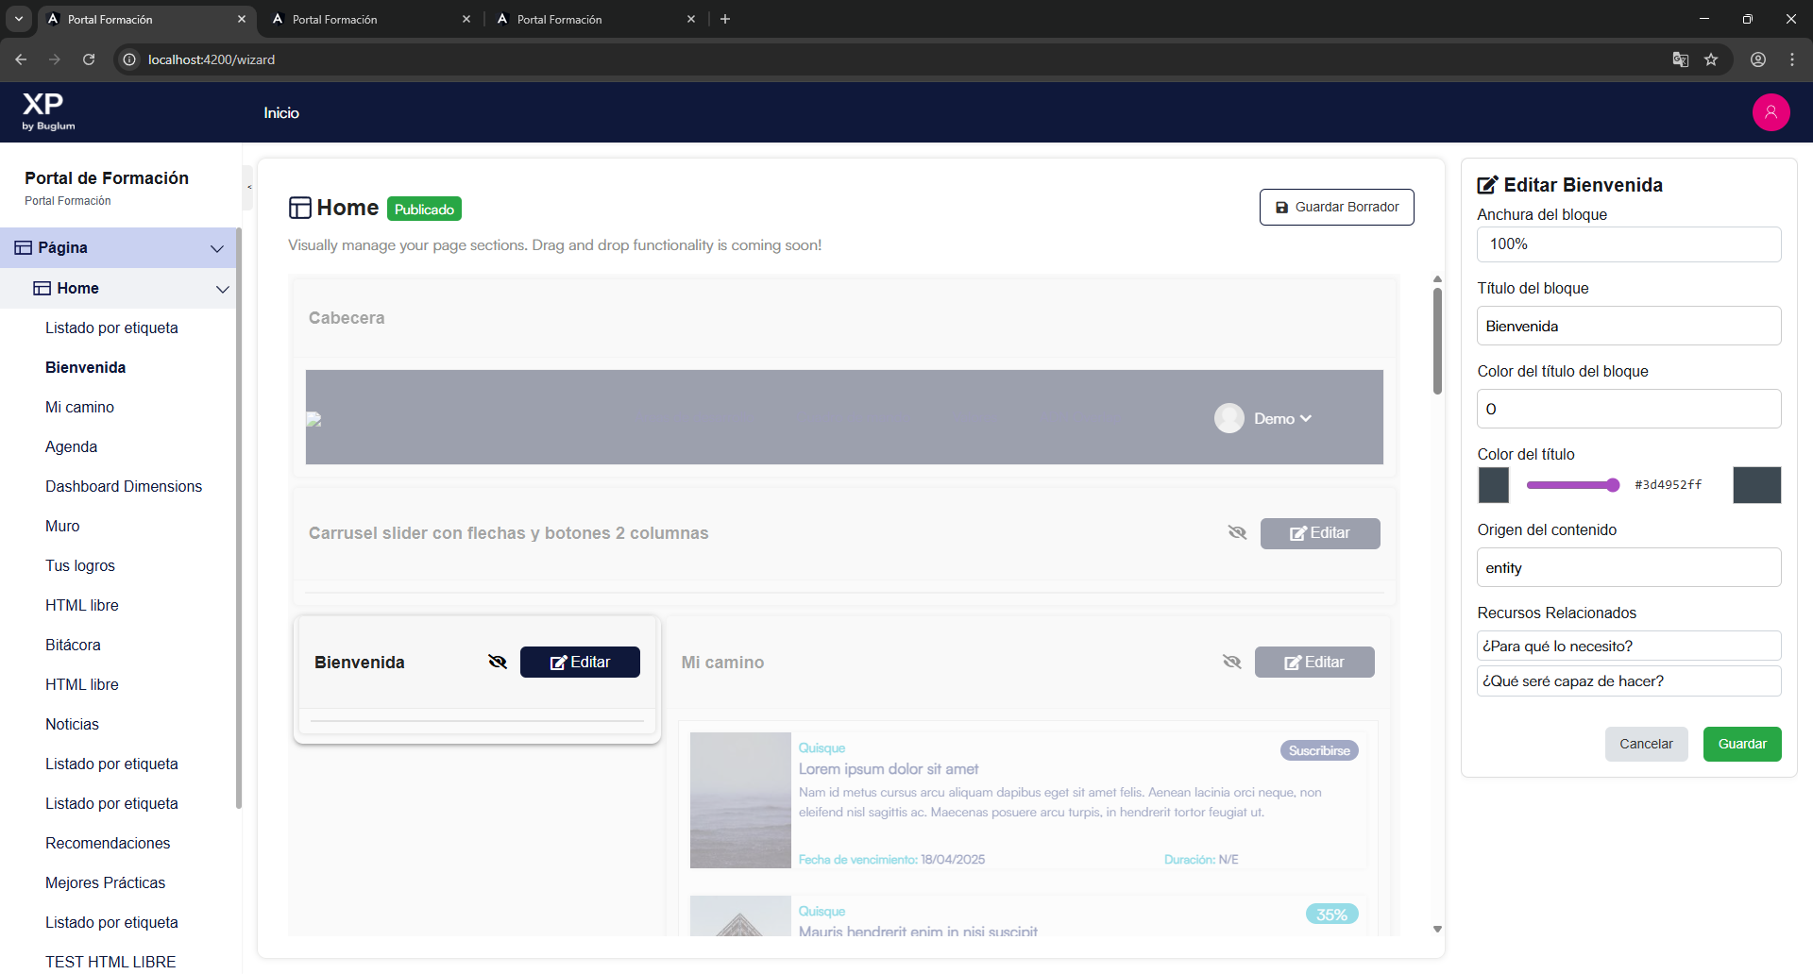
Task: Click the Origen del contenido field
Action: click(x=1629, y=567)
